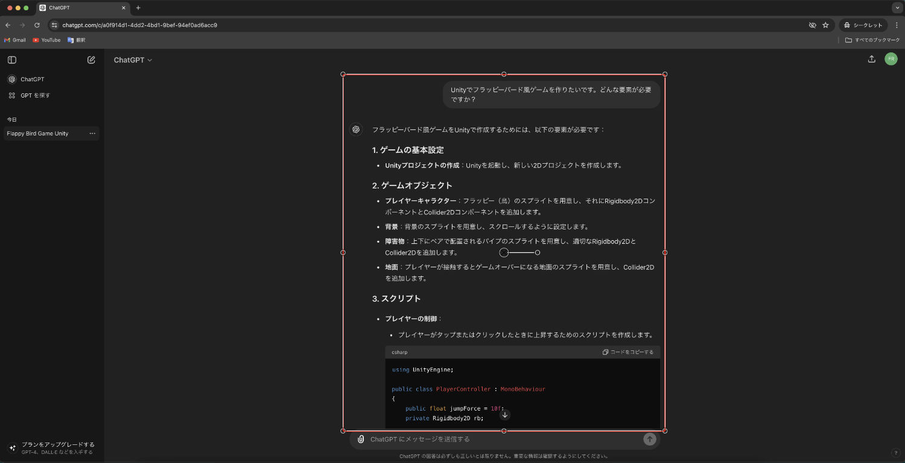The image size is (905, 463).
Task: Copy code with コードをコピーする button
Action: coord(628,352)
